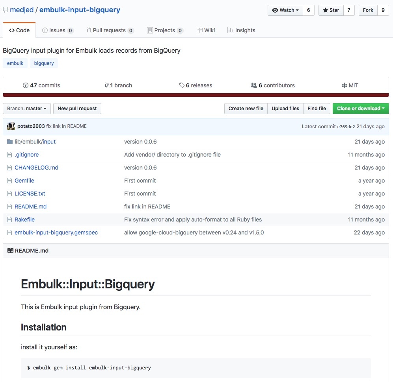Click the repository book icon beside medjed
393x382 pixels.
click(x=5, y=10)
